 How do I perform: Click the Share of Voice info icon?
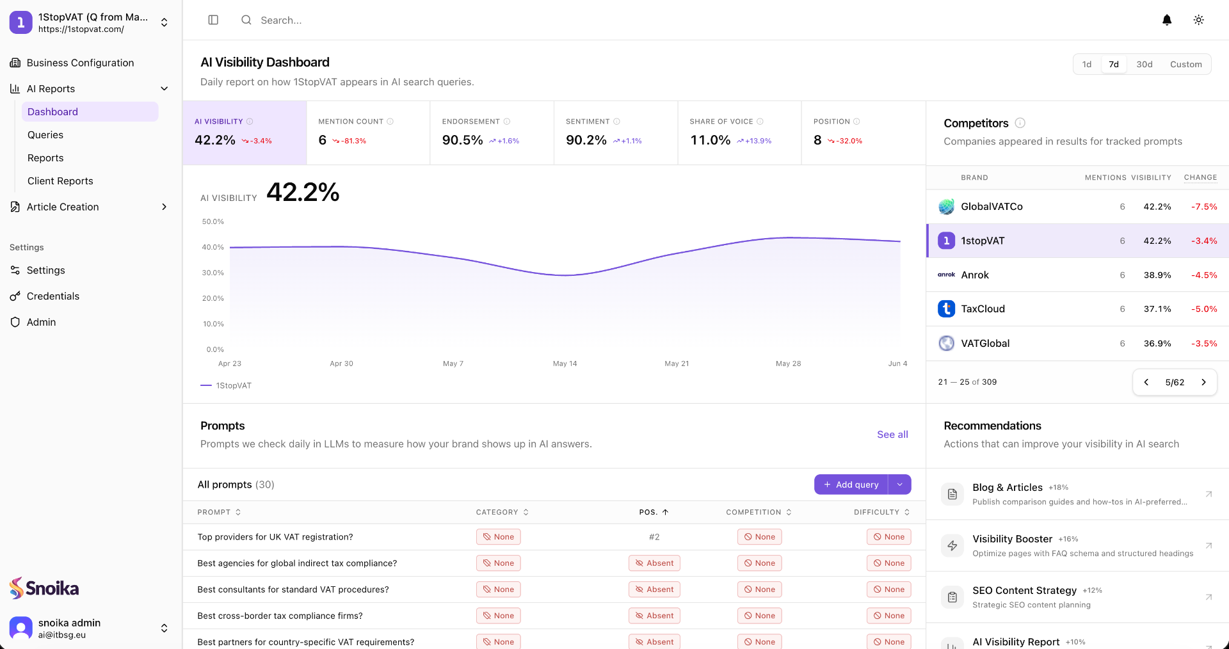(x=760, y=122)
